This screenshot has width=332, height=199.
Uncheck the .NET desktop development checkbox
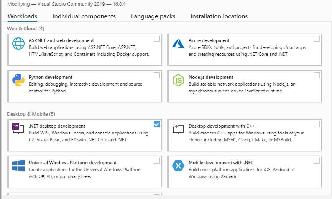pos(157,124)
